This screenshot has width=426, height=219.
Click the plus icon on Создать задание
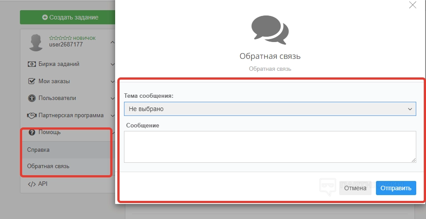tap(45, 17)
